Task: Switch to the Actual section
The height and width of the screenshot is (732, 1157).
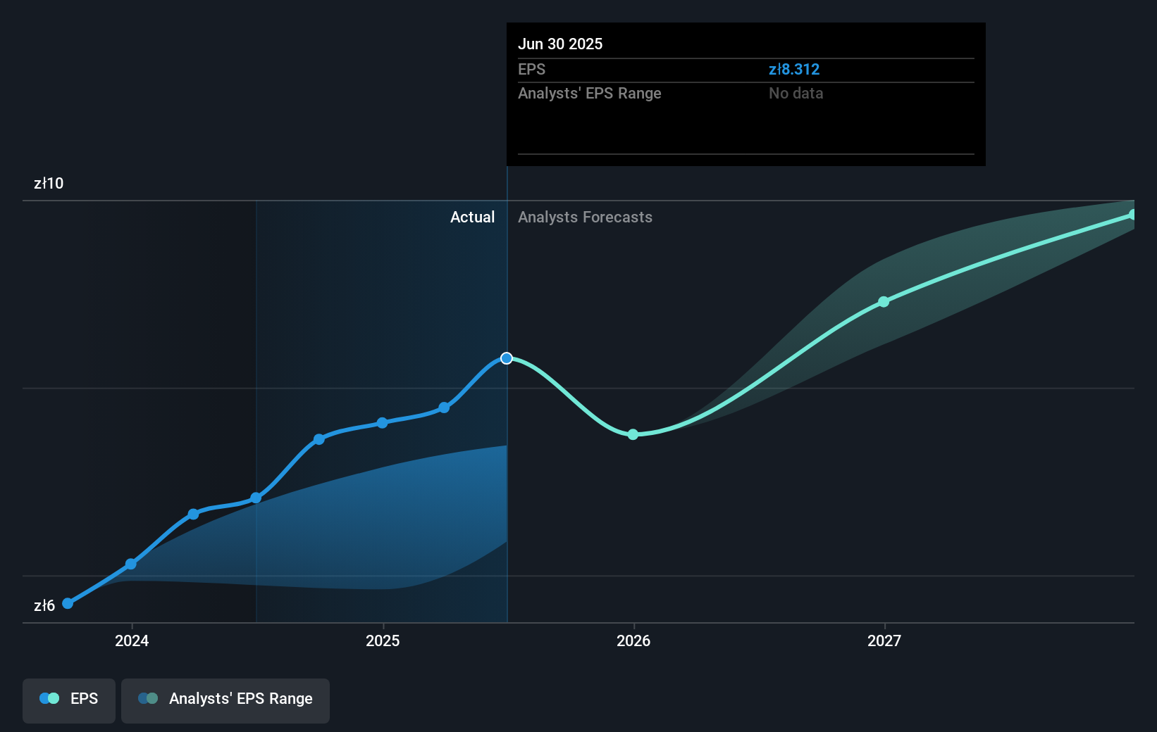Action: (x=472, y=217)
